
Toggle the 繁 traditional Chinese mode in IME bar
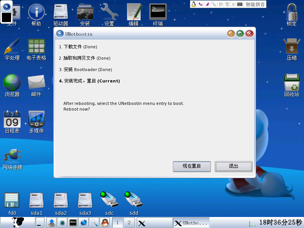pyautogui.click(x=228, y=4)
